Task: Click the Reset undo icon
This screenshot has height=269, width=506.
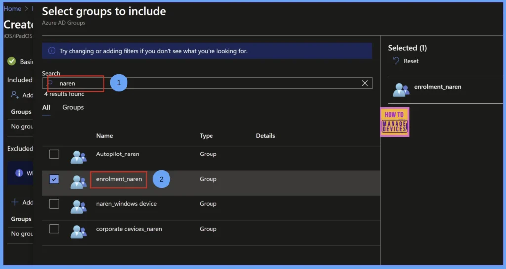Action: (x=396, y=61)
